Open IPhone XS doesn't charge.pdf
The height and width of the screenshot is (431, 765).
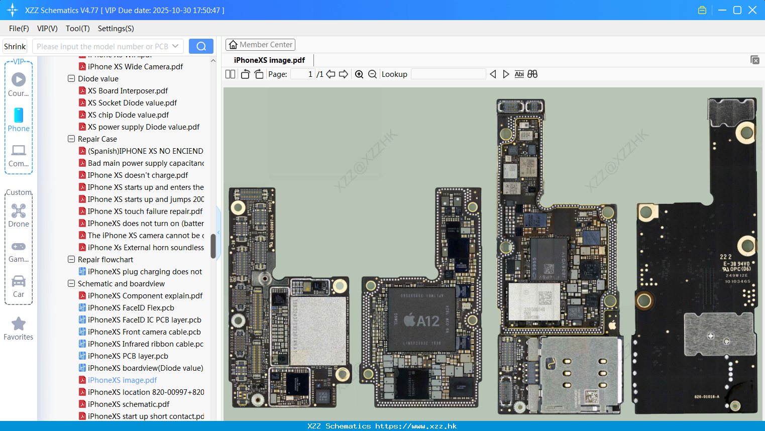[x=138, y=175]
